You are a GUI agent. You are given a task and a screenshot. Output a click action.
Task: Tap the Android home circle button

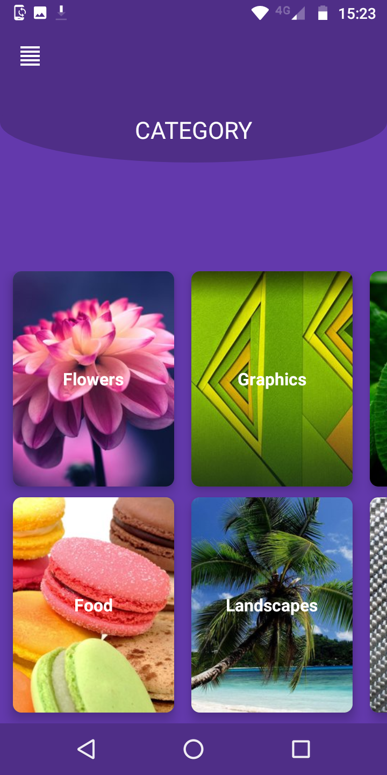pos(193,749)
